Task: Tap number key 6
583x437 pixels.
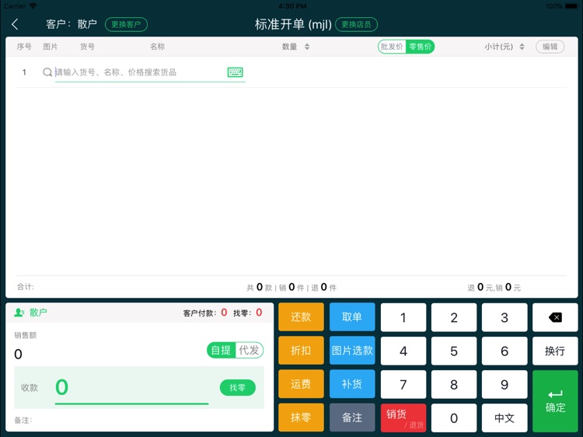Action: tap(504, 351)
